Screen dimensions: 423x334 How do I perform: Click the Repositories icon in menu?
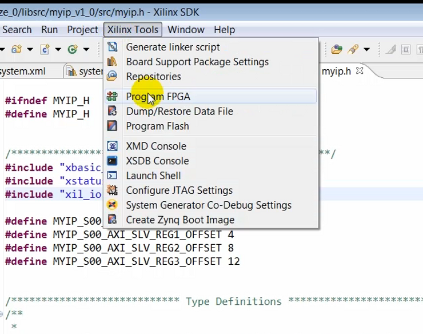112,76
